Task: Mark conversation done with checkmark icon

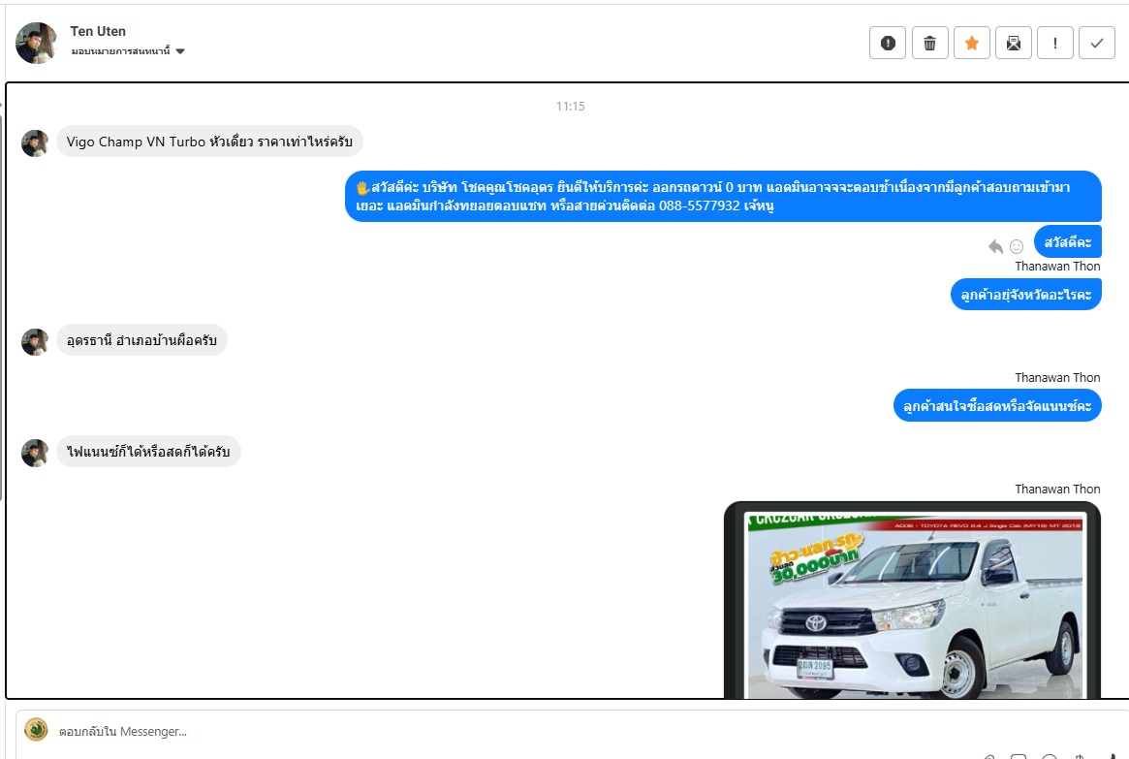Action: coord(1097,44)
